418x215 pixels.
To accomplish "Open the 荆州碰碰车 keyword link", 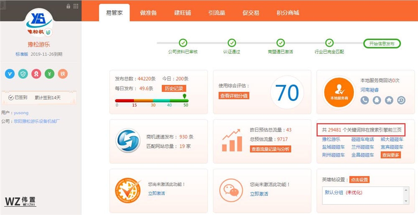I will coord(333,155).
